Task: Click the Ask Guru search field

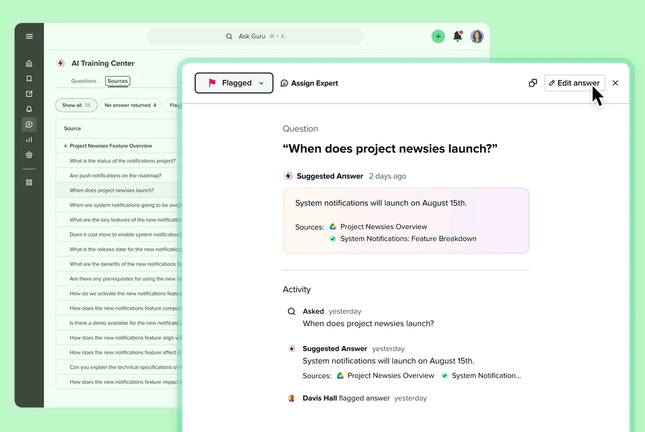Action: pos(255,36)
